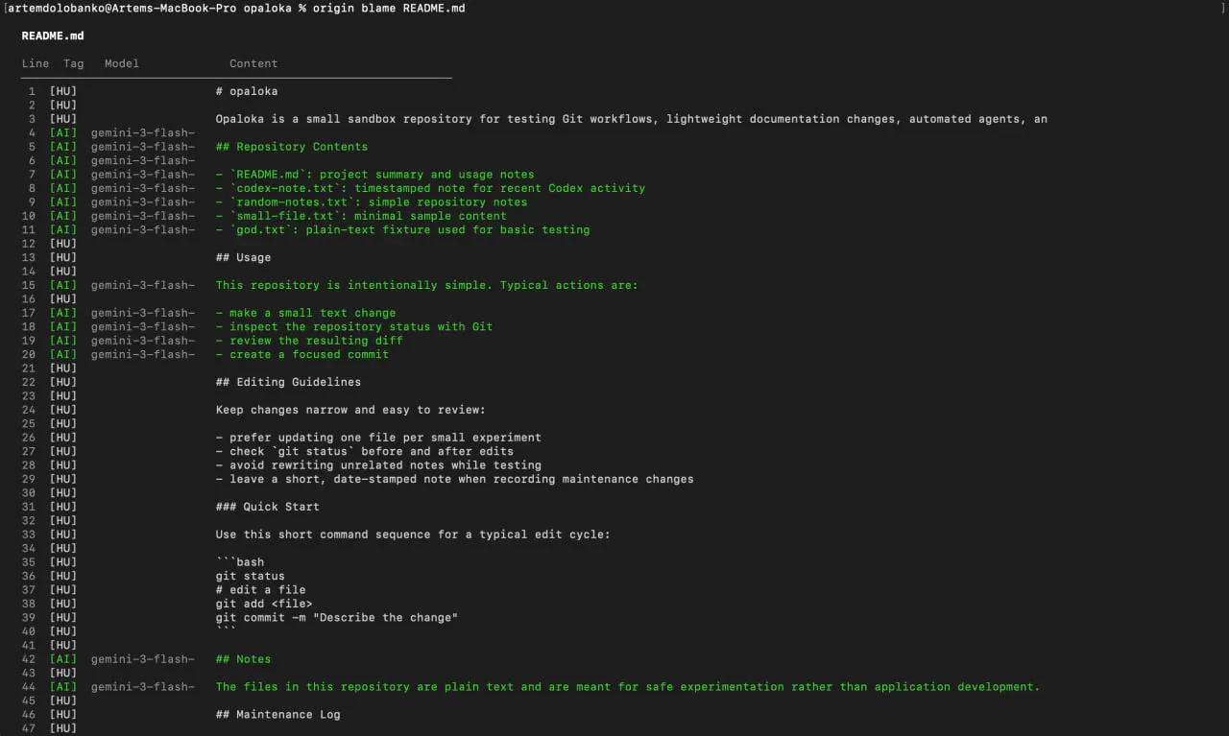
Task: Click the line starting "Opaloka is a small sandbox repository"
Action: pyautogui.click(x=632, y=119)
